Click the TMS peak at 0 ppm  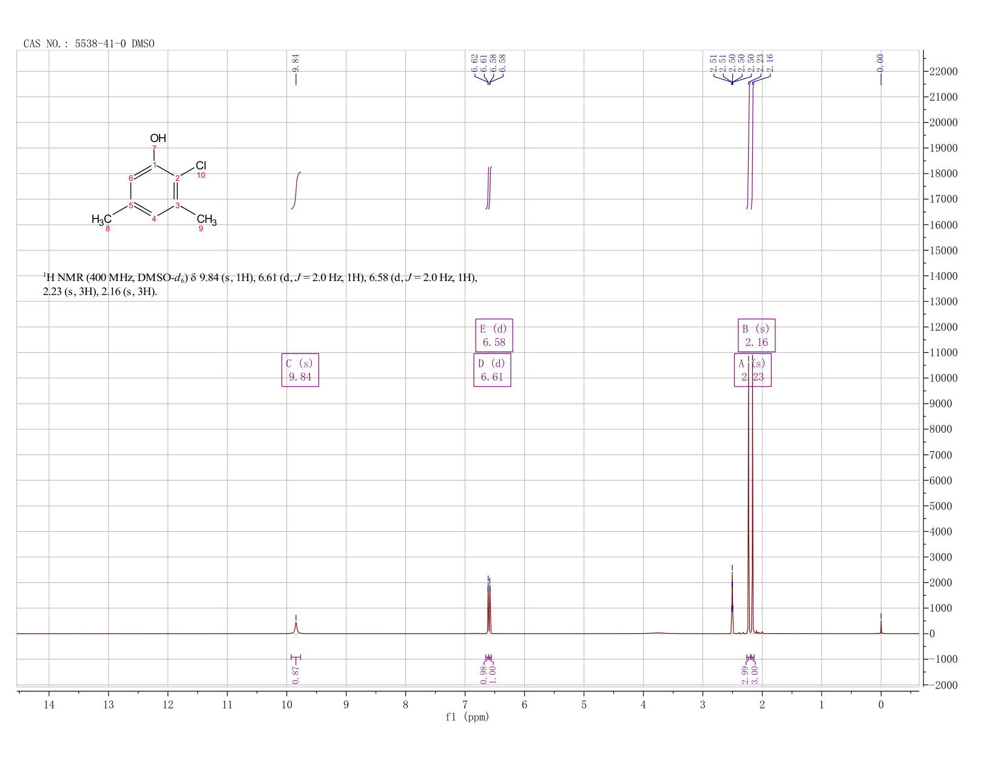point(881,626)
